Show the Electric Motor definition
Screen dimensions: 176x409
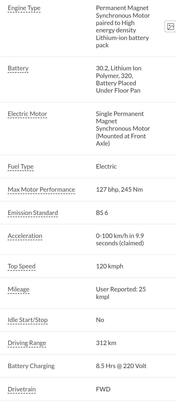point(27,114)
